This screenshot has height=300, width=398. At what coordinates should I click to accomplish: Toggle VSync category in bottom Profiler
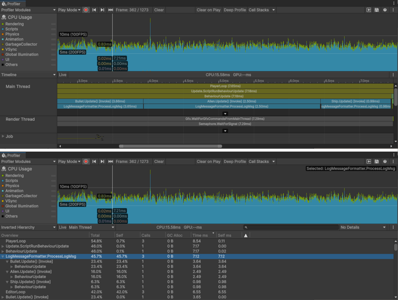[x=3, y=201]
